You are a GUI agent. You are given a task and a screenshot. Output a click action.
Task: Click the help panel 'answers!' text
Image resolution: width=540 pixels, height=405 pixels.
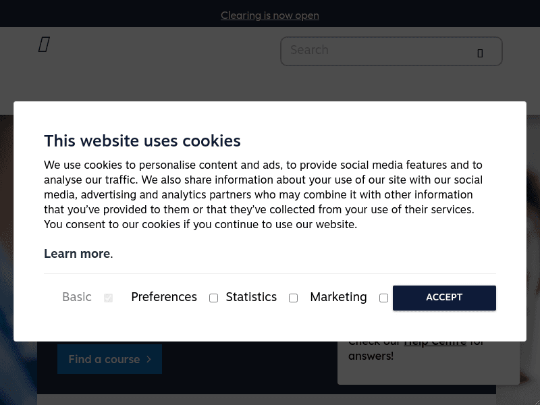point(371,356)
